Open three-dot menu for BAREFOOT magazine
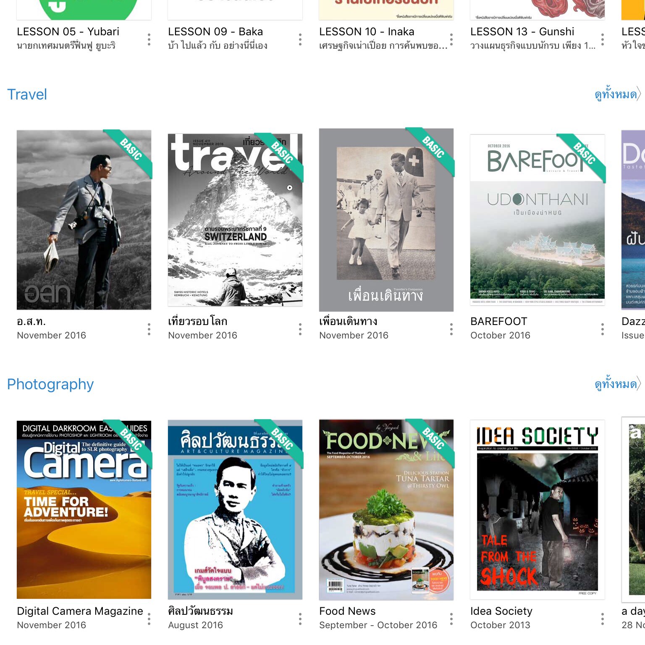645x645 pixels. click(603, 329)
